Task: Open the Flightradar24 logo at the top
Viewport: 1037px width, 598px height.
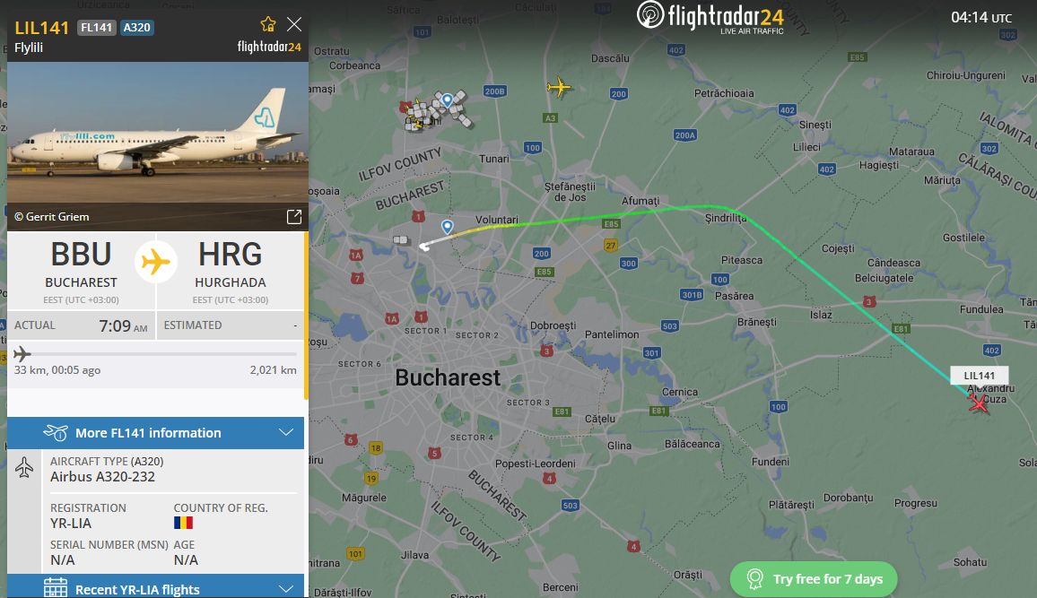Action: click(x=710, y=17)
